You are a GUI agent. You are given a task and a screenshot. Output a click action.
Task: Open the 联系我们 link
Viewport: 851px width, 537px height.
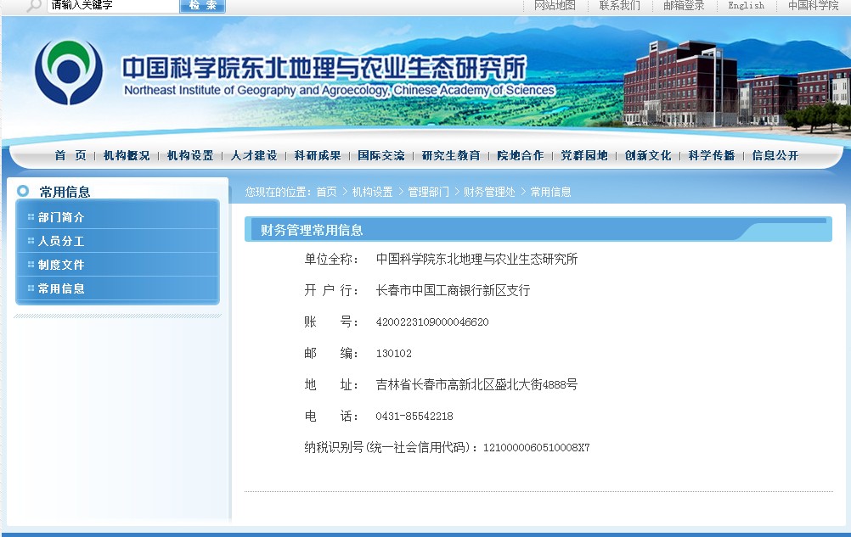pyautogui.click(x=620, y=5)
